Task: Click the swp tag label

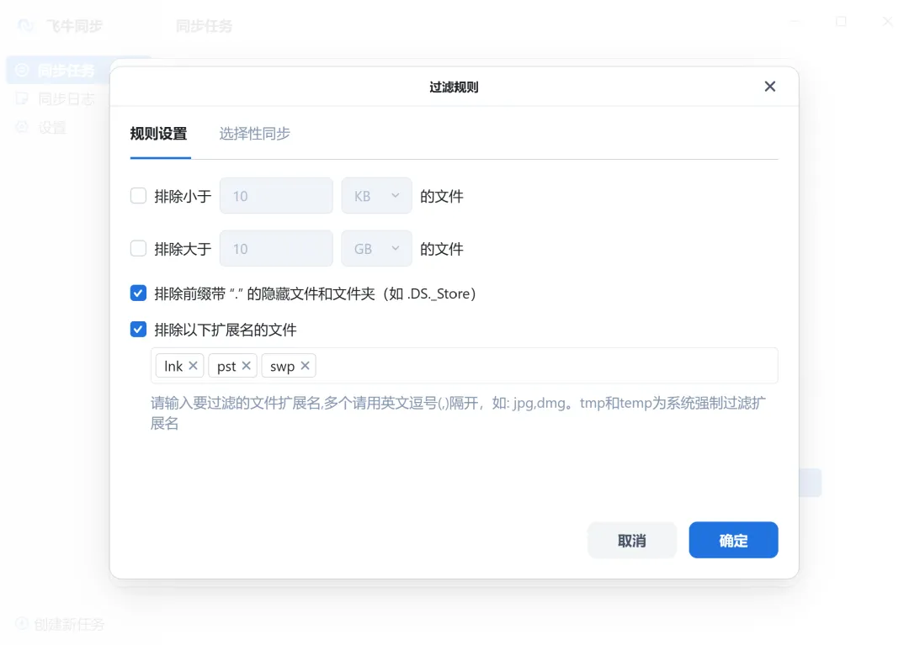Action: [x=282, y=367]
